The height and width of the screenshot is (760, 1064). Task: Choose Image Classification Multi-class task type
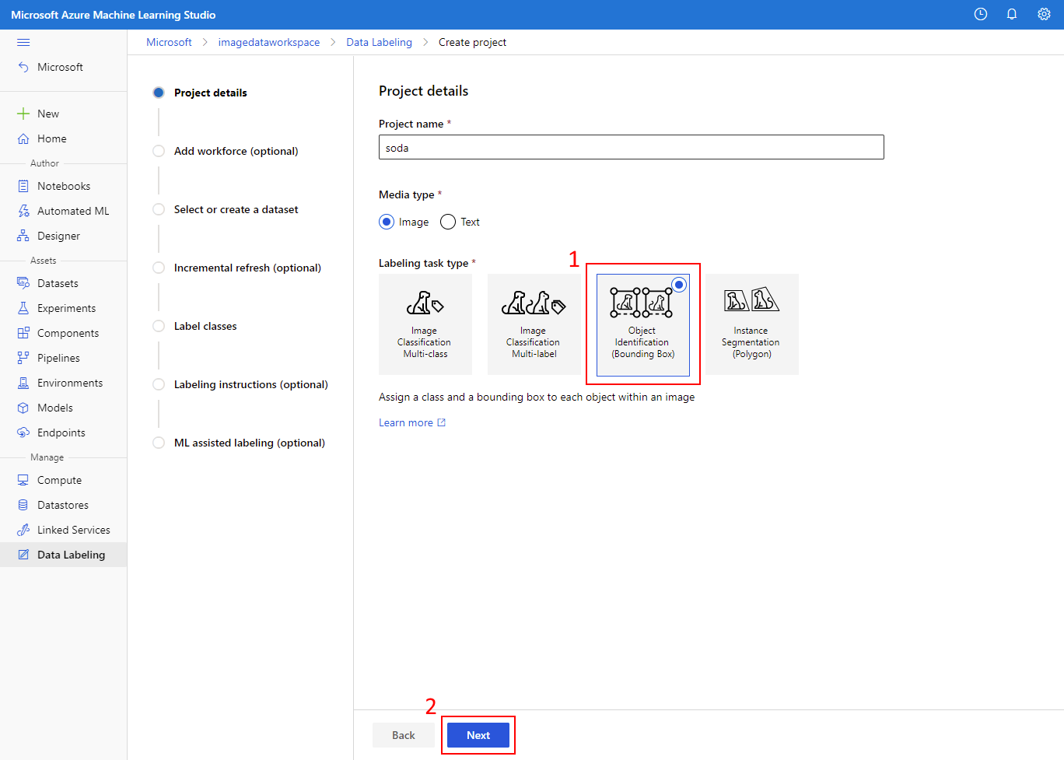(x=425, y=324)
